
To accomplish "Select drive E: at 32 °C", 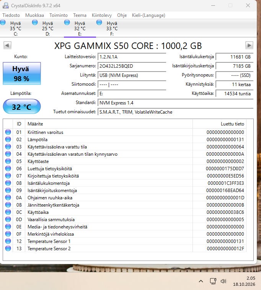I will (80, 28).
